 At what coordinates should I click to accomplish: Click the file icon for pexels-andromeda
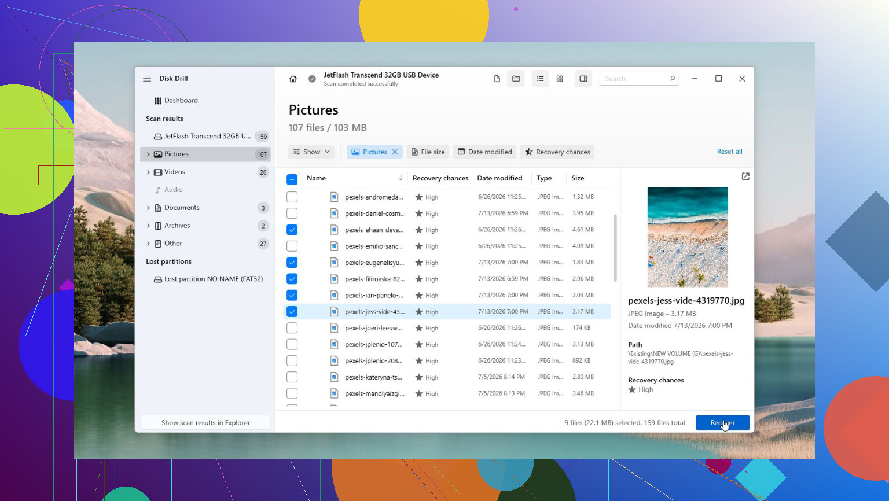334,197
